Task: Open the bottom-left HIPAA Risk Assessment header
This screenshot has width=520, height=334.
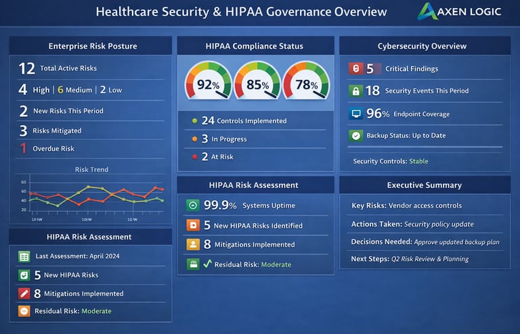Action: click(x=91, y=237)
